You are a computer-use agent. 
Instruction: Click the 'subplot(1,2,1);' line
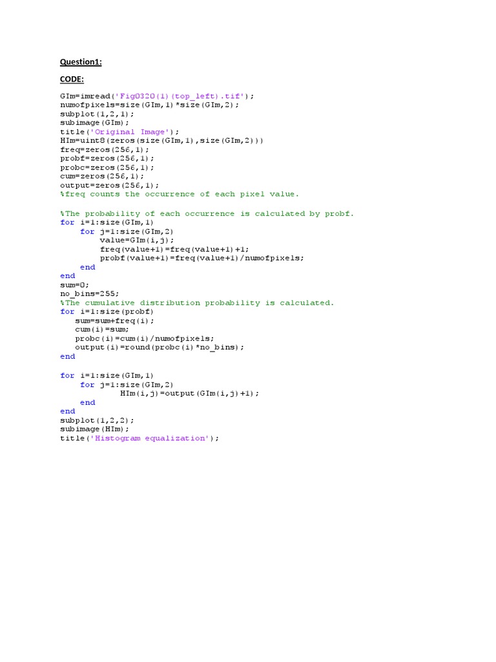click(x=97, y=114)
